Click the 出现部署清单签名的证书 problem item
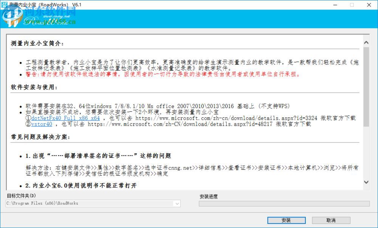The width and height of the screenshot is (378, 228). coord(98,156)
